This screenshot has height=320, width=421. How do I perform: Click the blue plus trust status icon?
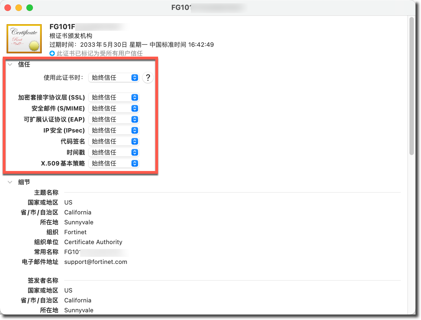52,53
